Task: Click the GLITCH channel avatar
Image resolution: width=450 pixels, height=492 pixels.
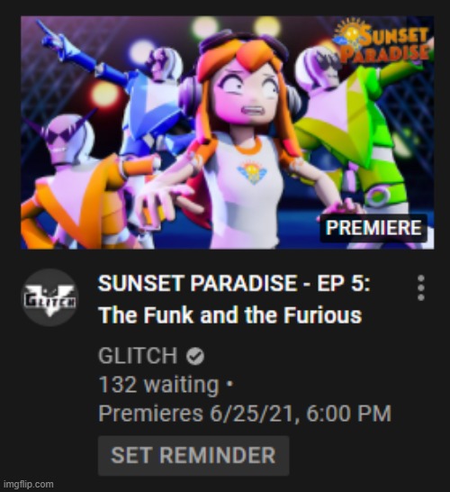Action: [x=49, y=297]
